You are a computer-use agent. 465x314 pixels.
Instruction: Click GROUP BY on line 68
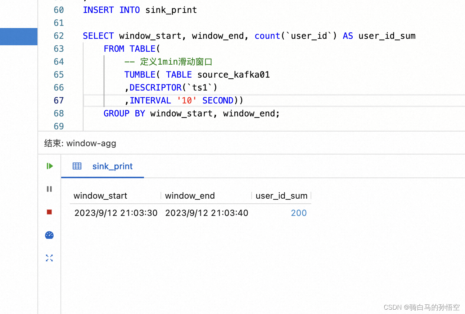click(x=124, y=114)
